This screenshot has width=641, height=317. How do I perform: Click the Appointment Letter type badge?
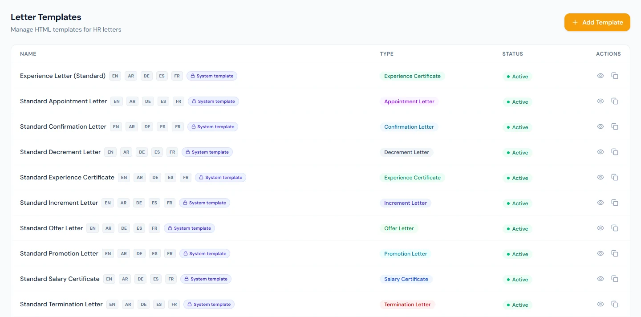[x=409, y=102]
